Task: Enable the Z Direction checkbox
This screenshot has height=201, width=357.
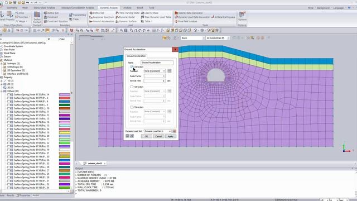Action: pyautogui.click(x=132, y=107)
